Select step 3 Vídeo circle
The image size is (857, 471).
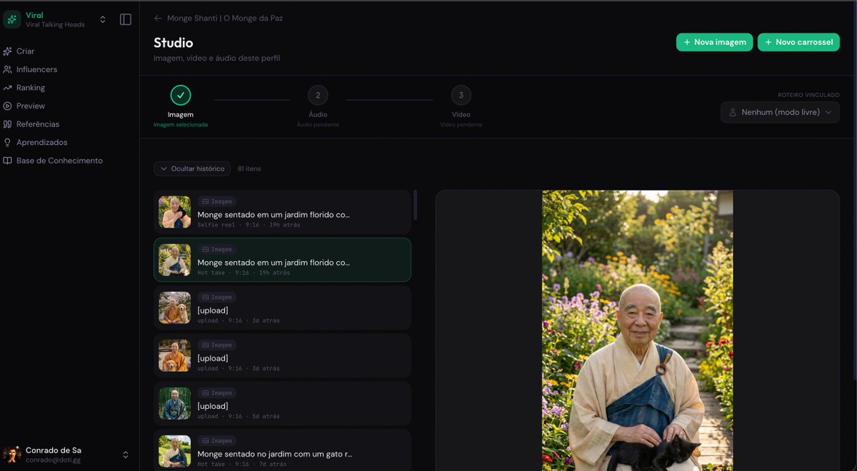click(461, 95)
